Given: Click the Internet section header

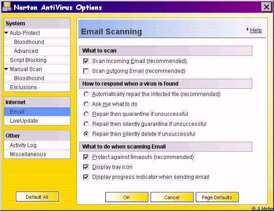Looking at the screenshot, I should (37, 102).
